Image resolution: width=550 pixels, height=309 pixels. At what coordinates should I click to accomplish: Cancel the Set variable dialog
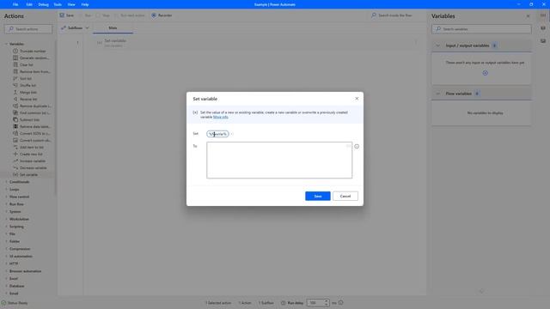(345, 197)
